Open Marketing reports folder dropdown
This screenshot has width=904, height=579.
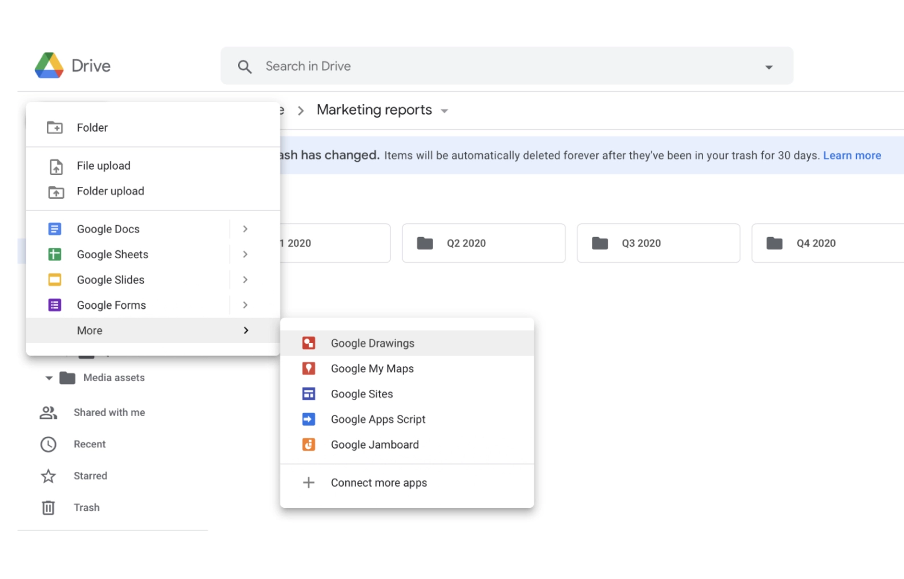click(445, 111)
